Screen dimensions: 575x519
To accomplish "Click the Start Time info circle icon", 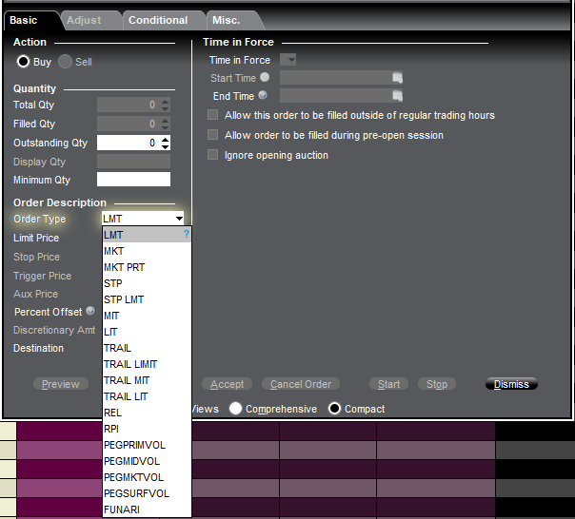I will [x=265, y=77].
